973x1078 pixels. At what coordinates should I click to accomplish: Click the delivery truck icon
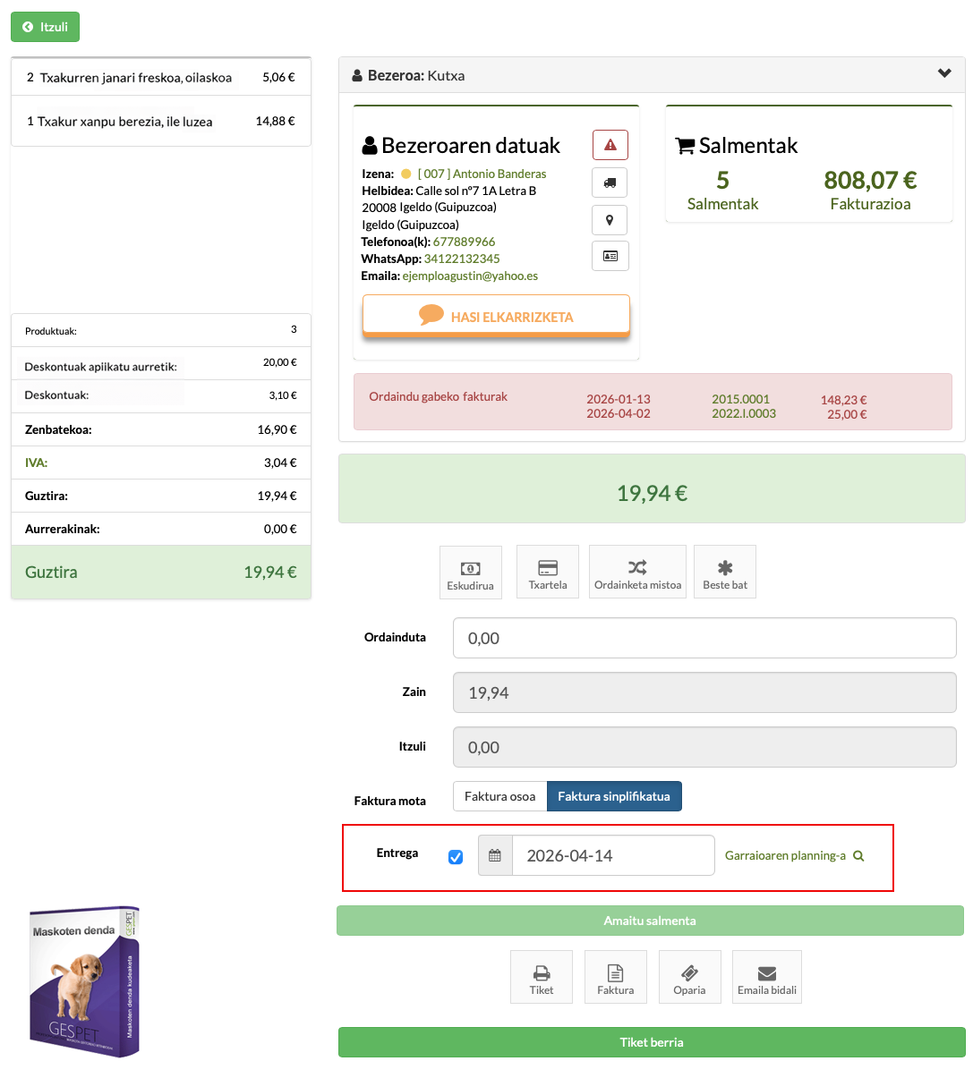click(x=610, y=182)
